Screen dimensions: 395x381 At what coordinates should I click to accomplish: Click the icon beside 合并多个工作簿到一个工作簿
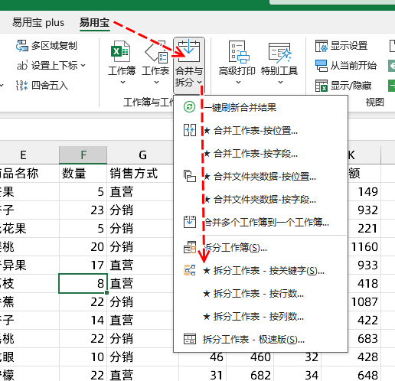click(190, 222)
